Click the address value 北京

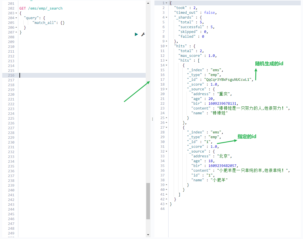[x=224, y=156]
